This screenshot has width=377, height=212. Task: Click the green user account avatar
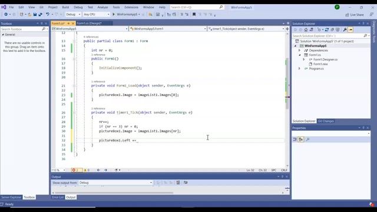click(x=337, y=7)
